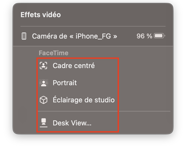This screenshot has width=186, height=149.
Task: Toggle the Cadre centré effect label
Action: [x=74, y=65]
